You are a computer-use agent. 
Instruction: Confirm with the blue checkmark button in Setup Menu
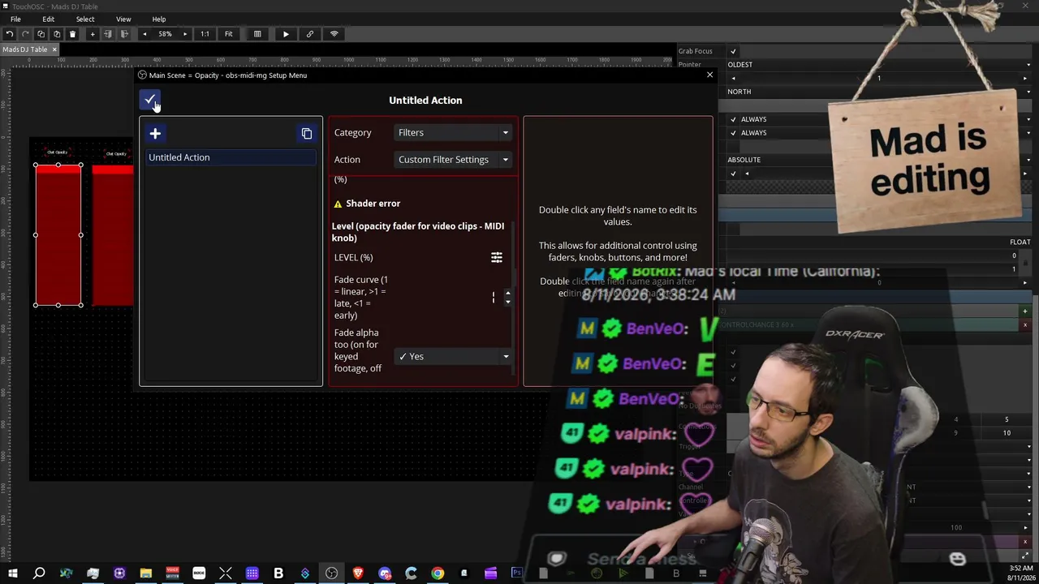(x=150, y=100)
